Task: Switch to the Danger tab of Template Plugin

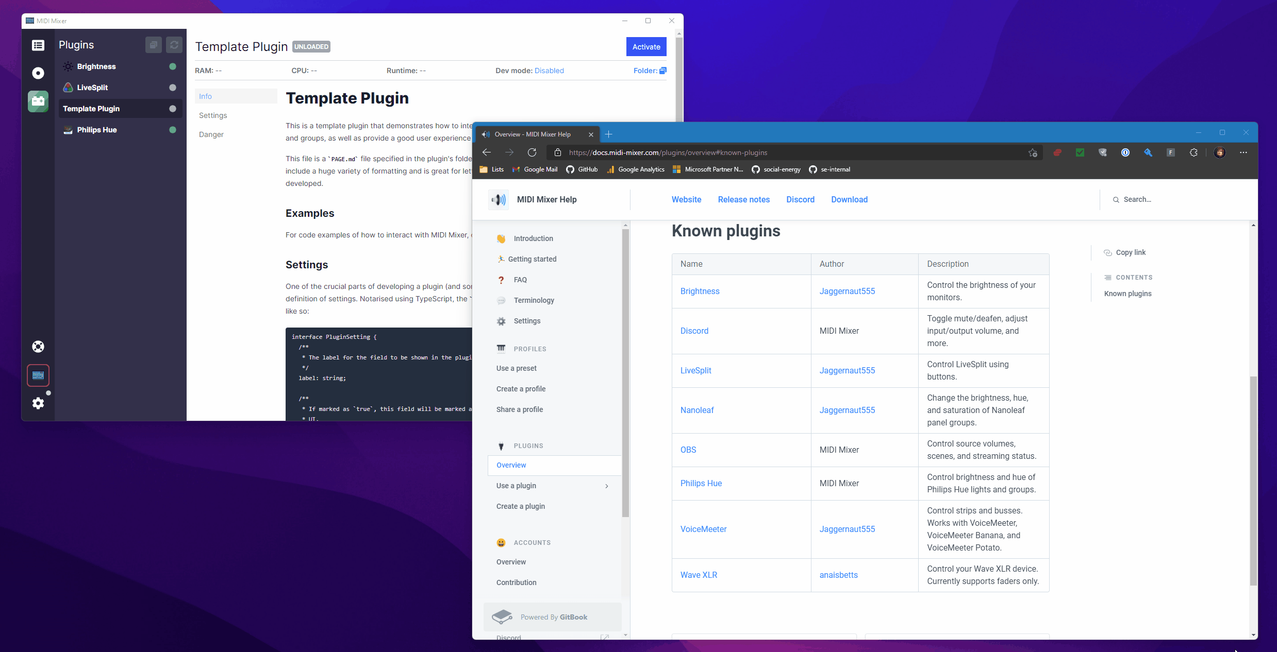Action: [236, 134]
